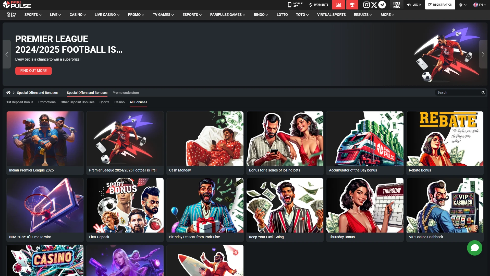This screenshot has height=276, width=490.
Task: Click the red statistics chart icon
Action: coord(338,5)
